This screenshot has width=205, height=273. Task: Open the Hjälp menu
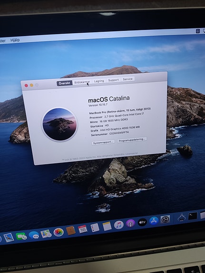(15, 40)
